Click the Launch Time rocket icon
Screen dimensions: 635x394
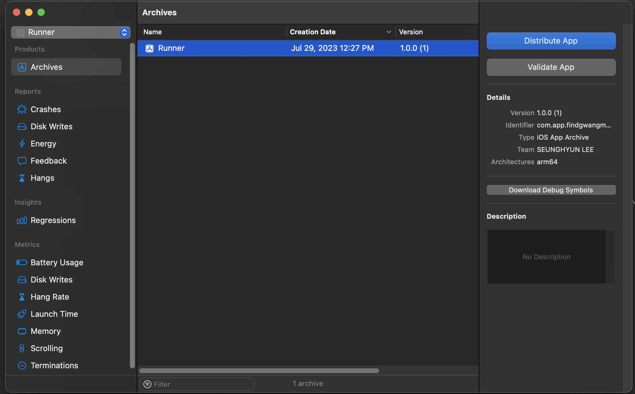[x=22, y=314]
